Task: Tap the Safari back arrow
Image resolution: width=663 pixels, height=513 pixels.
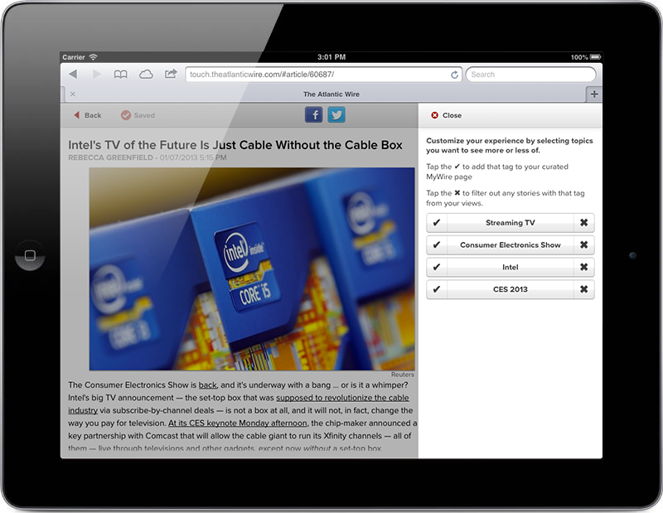Action: point(73,75)
